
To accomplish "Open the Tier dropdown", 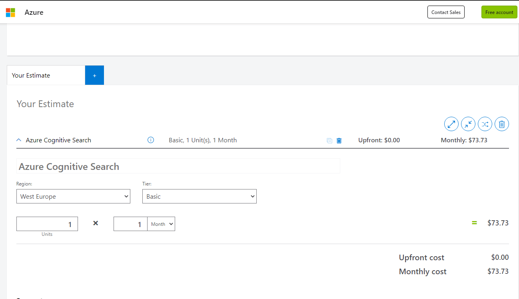I will (x=199, y=196).
